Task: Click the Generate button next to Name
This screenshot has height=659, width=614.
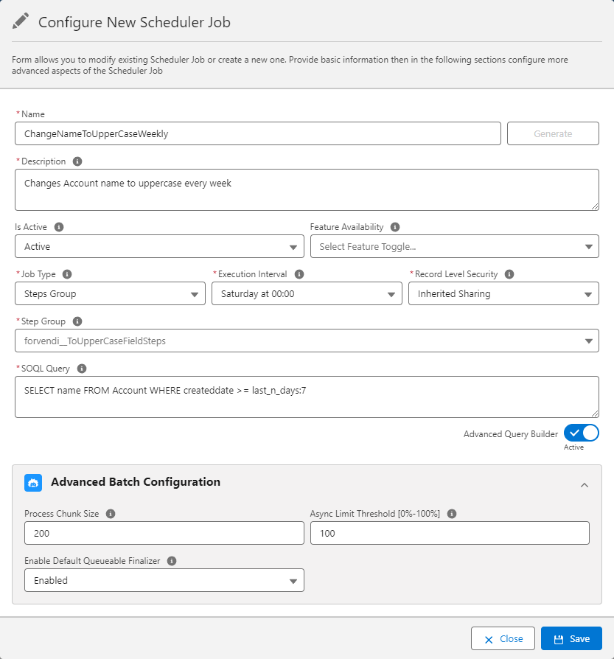Action: (553, 133)
